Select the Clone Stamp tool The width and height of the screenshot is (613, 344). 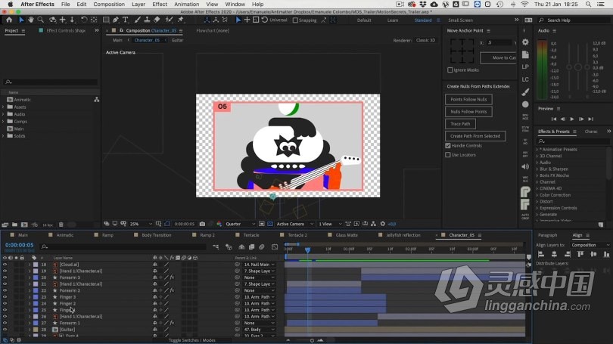pos(147,20)
